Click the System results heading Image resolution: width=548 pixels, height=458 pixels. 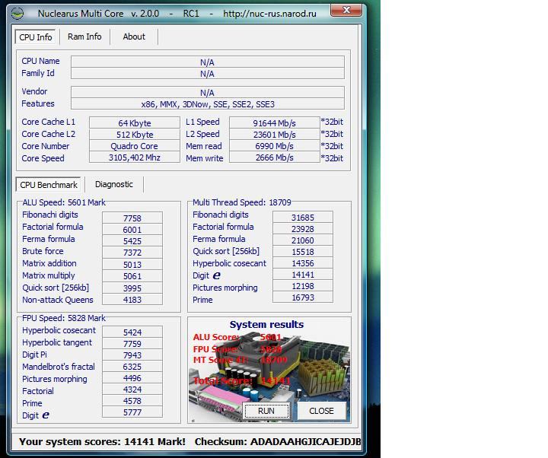coord(266,324)
